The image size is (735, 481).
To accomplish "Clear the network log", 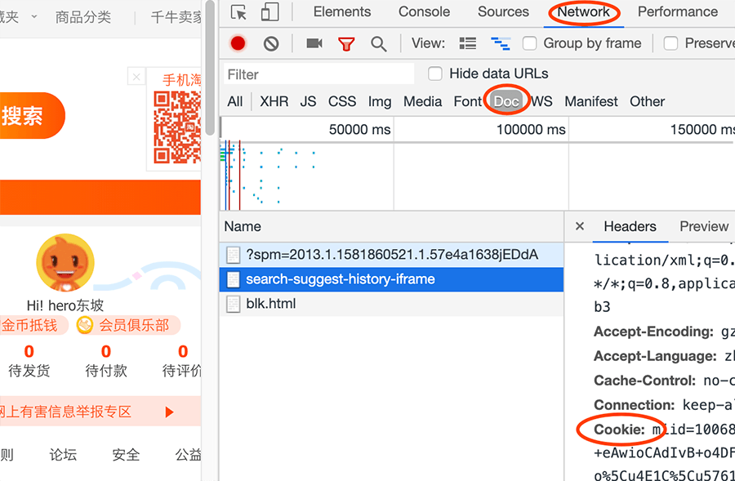I will pyautogui.click(x=271, y=43).
